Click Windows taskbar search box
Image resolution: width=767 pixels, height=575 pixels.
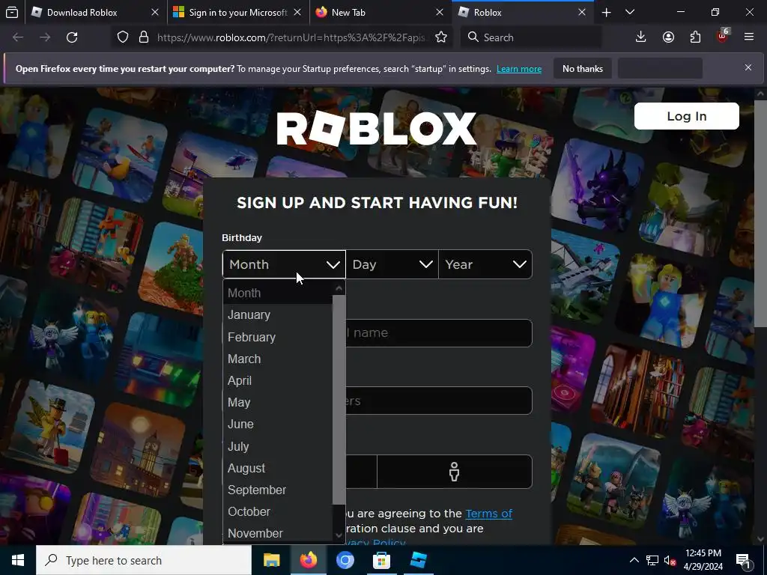144,560
